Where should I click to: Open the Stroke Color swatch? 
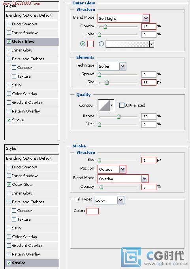[x=92, y=211]
